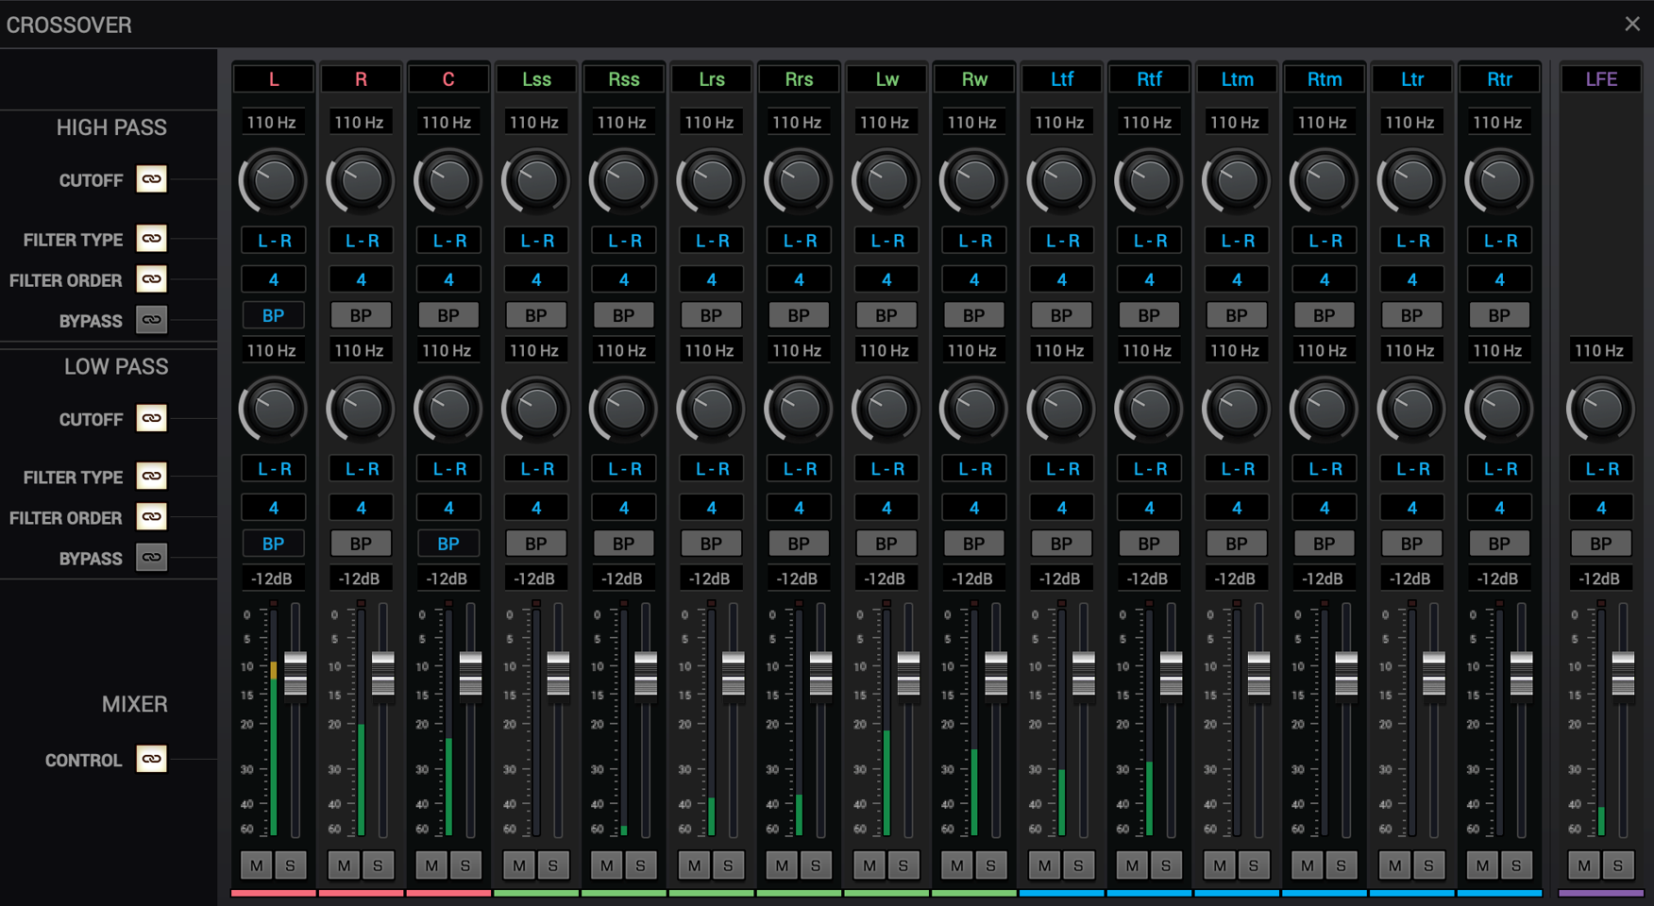Click the HIGH PASS cutoff link icon

click(x=151, y=179)
